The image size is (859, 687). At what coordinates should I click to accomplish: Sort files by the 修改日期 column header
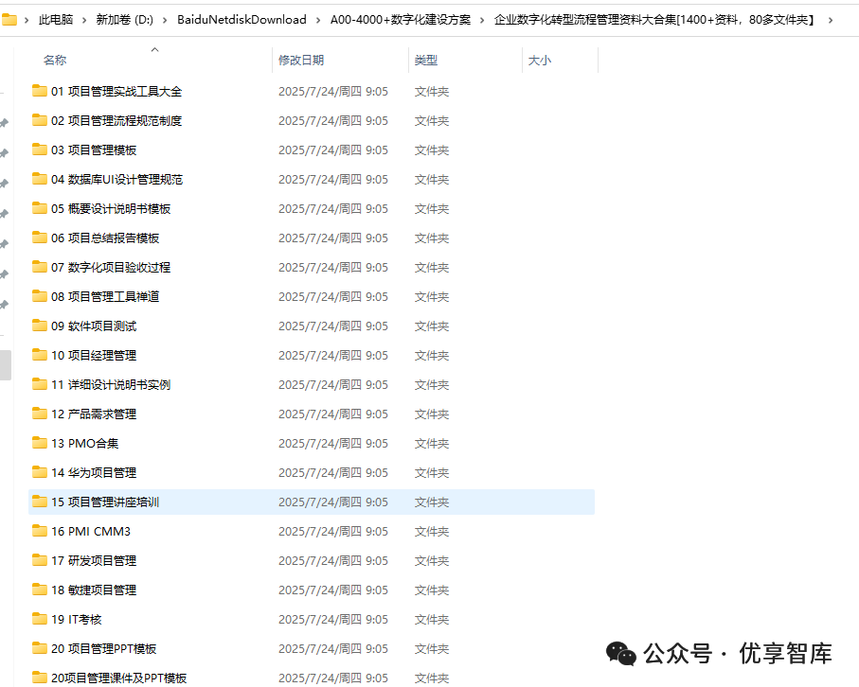[x=299, y=60]
